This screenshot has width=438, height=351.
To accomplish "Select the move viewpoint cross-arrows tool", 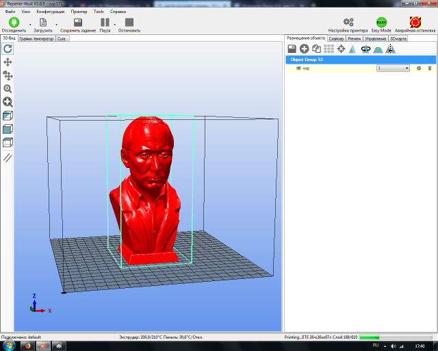I will pyautogui.click(x=8, y=62).
